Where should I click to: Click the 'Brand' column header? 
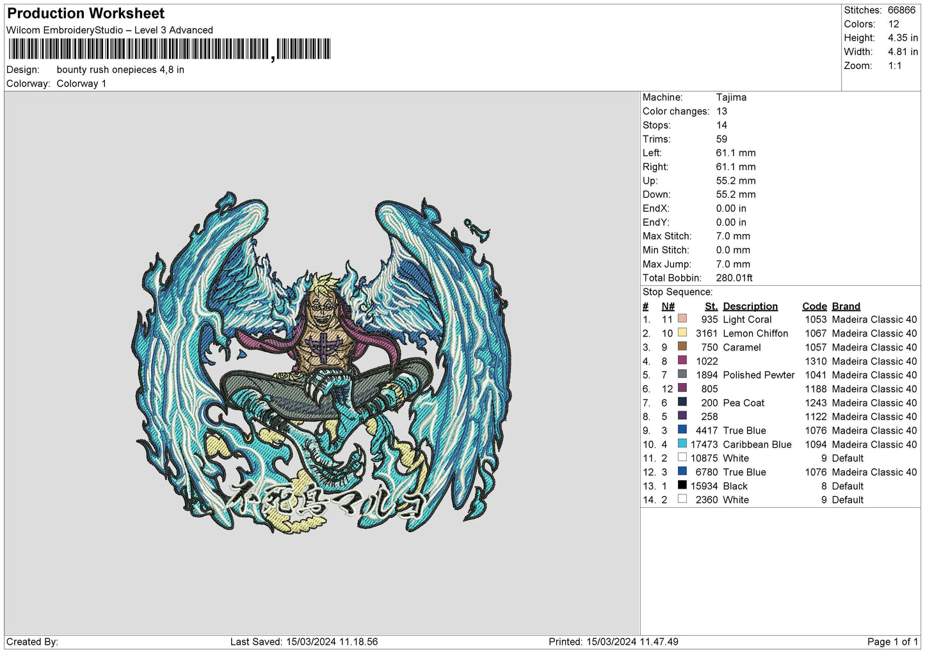point(846,306)
